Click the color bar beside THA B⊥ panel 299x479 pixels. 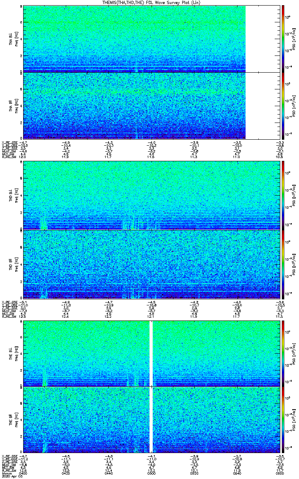click(283, 39)
